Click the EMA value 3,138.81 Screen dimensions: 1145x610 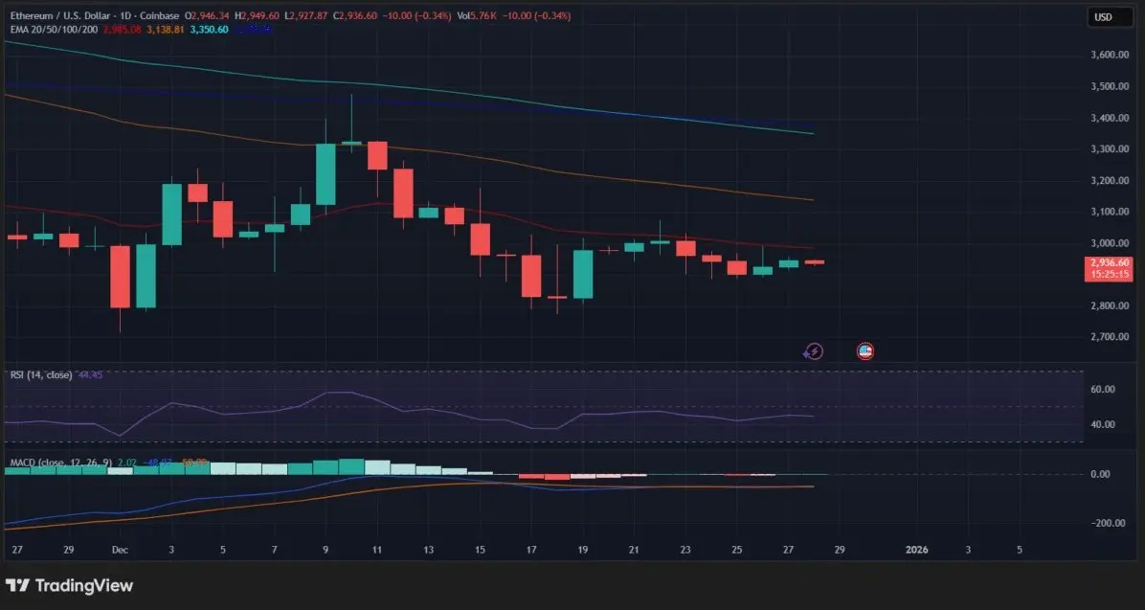pos(165,30)
